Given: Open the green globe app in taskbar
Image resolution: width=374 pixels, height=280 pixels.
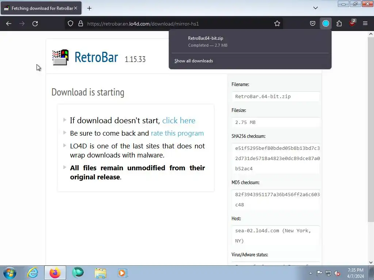Looking at the screenshot, I should (x=78, y=273).
